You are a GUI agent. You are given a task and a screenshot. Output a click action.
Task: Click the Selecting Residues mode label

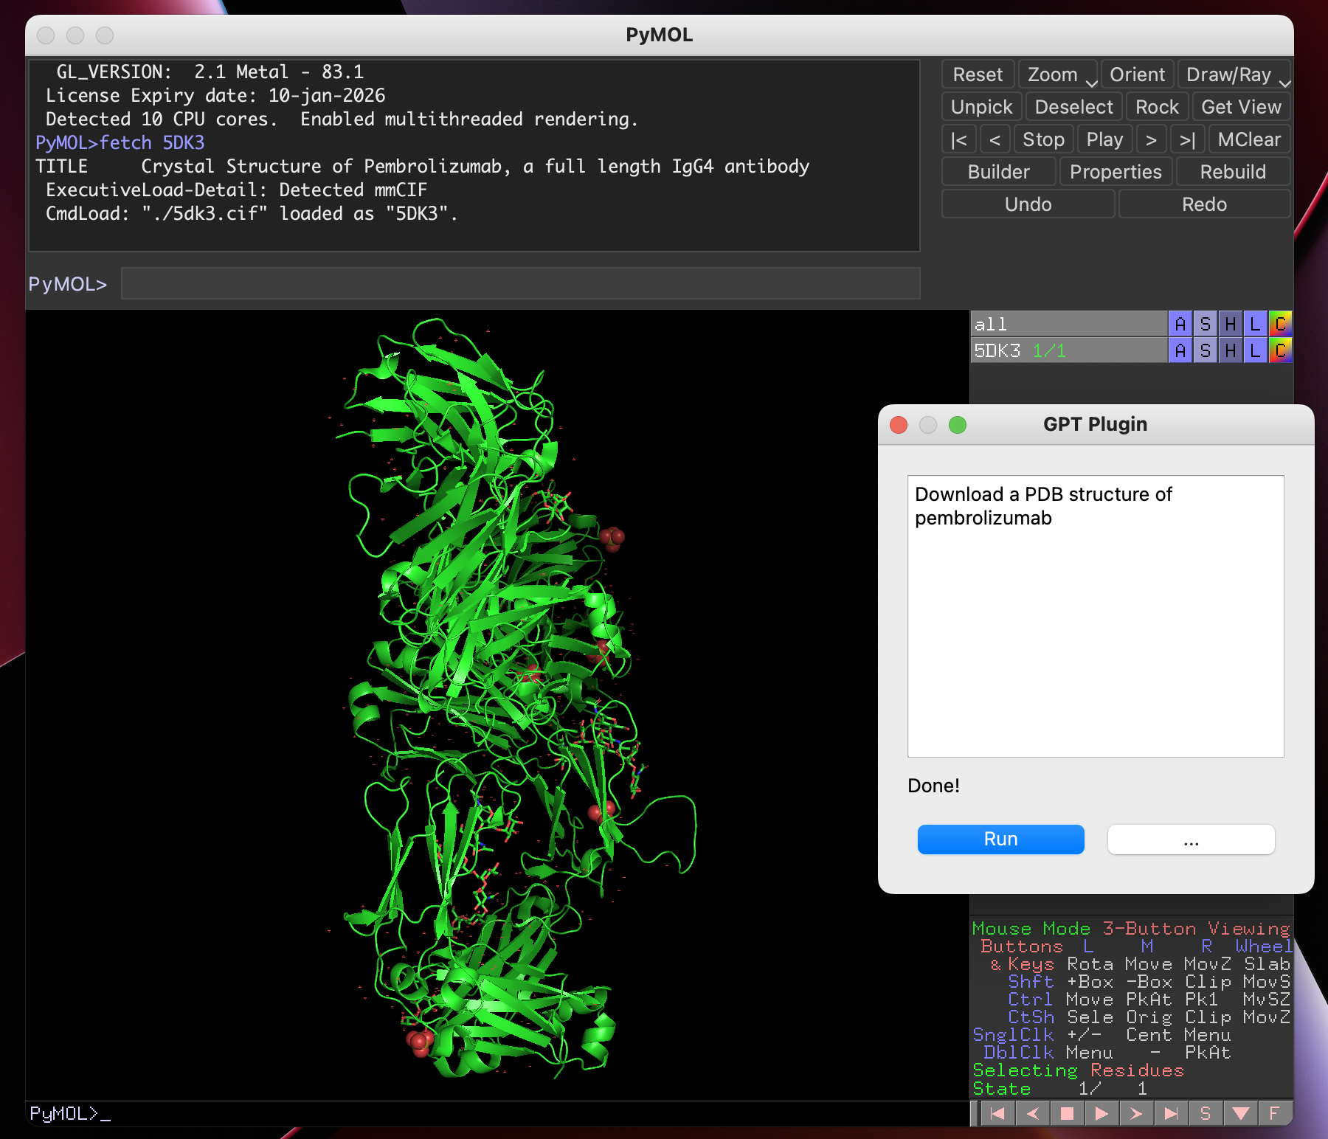pyautogui.click(x=1078, y=1070)
